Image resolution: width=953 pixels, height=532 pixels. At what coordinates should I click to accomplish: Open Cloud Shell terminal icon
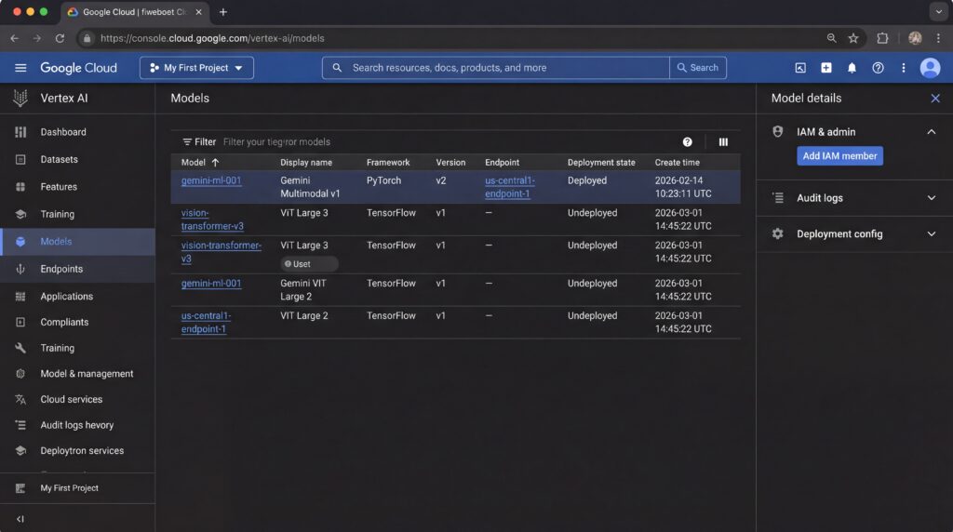(800, 68)
